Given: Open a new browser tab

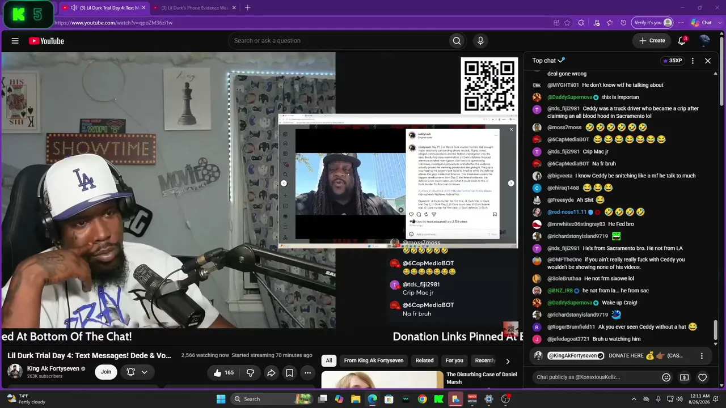Looking at the screenshot, I should (x=247, y=8).
